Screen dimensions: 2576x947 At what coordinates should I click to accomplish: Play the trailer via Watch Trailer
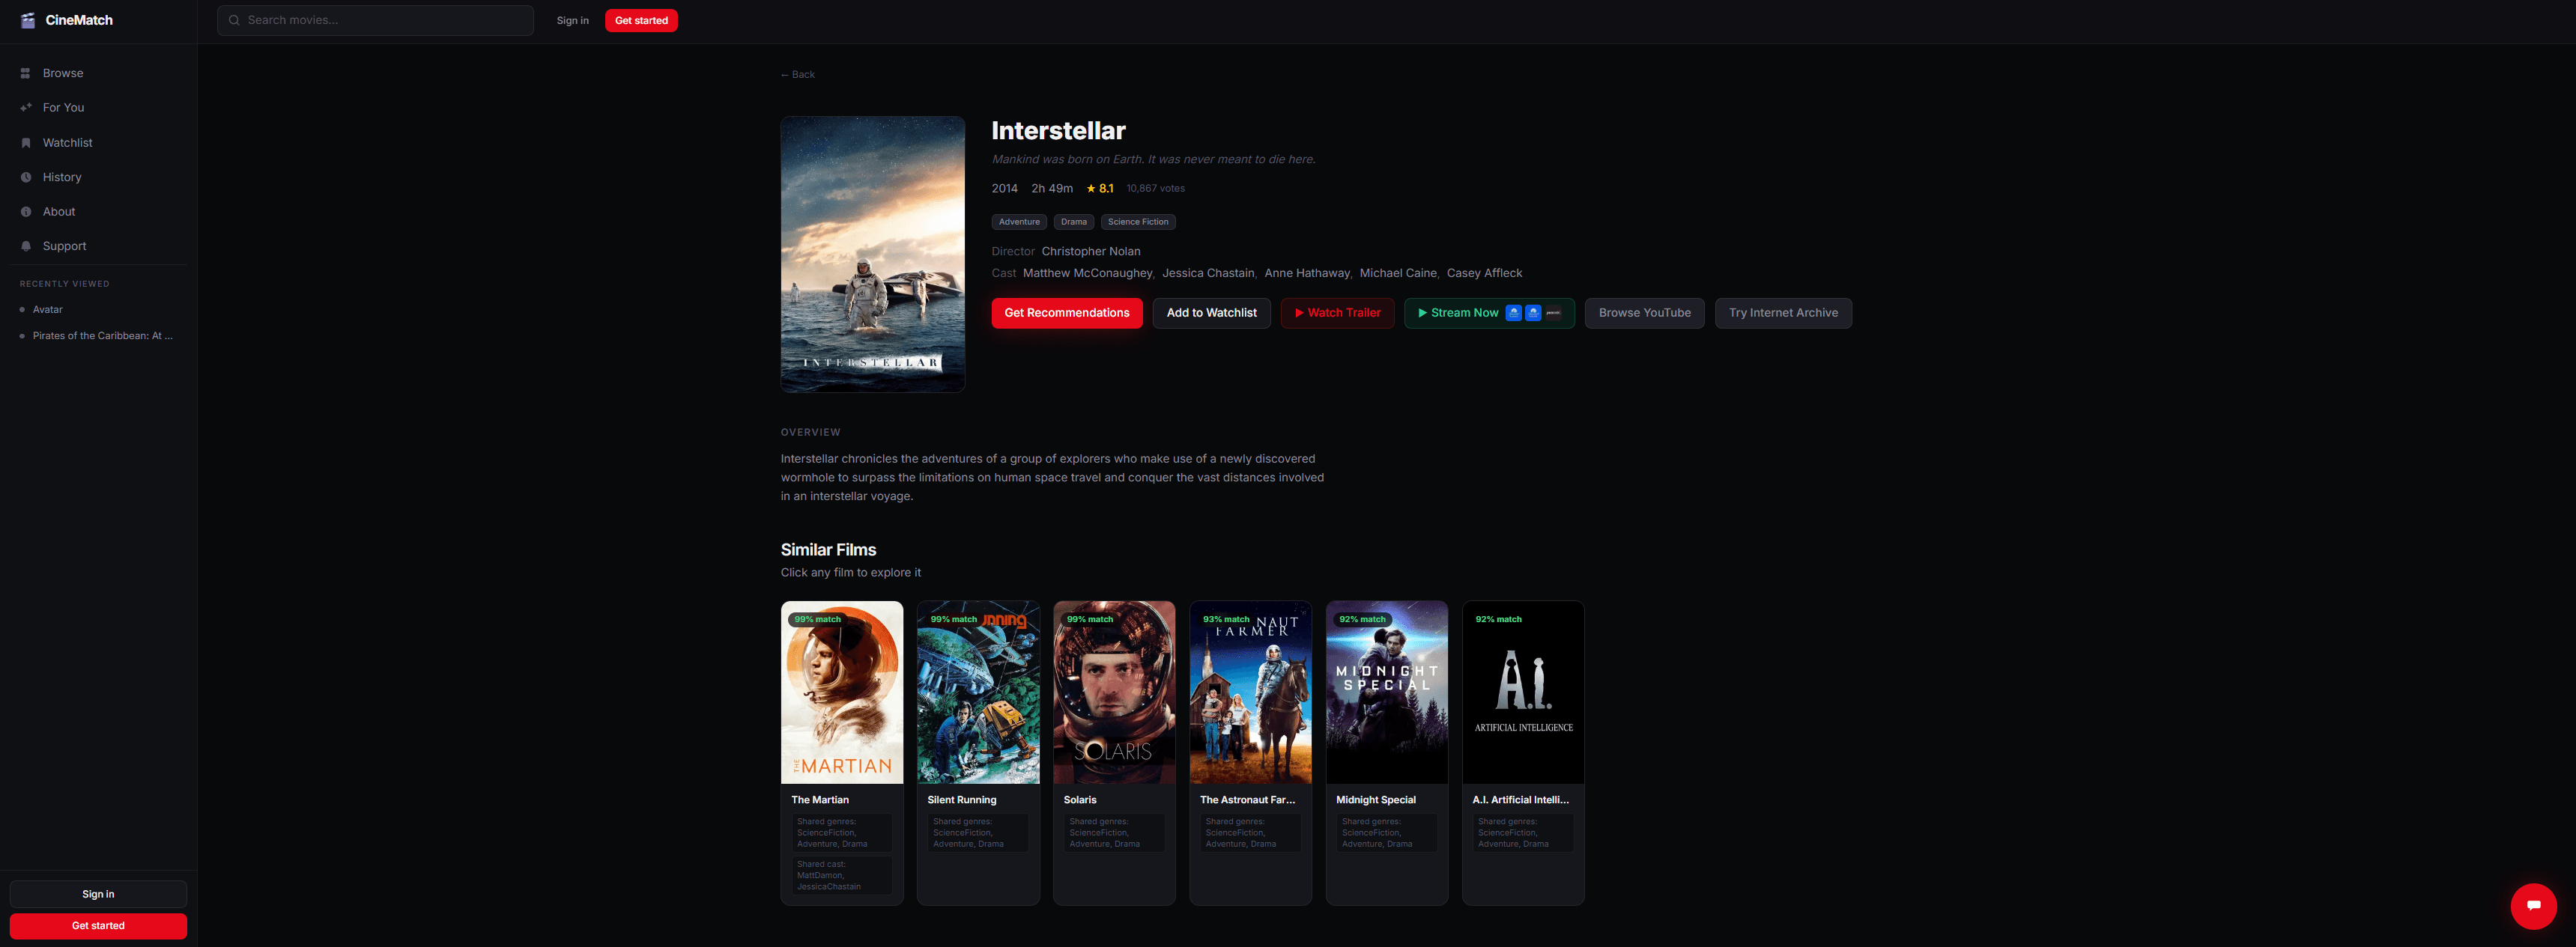tap(1337, 313)
